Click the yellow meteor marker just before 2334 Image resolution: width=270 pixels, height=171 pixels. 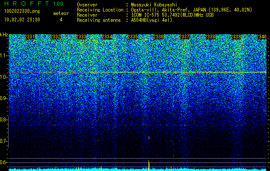[x=101, y=168]
